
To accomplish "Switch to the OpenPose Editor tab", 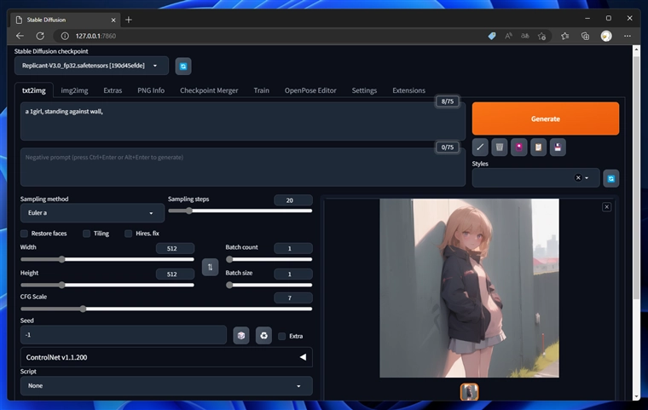I will tap(310, 90).
